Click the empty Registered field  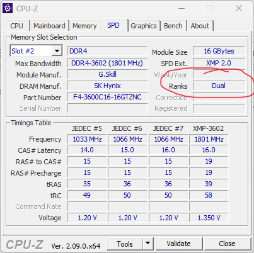tap(219, 108)
